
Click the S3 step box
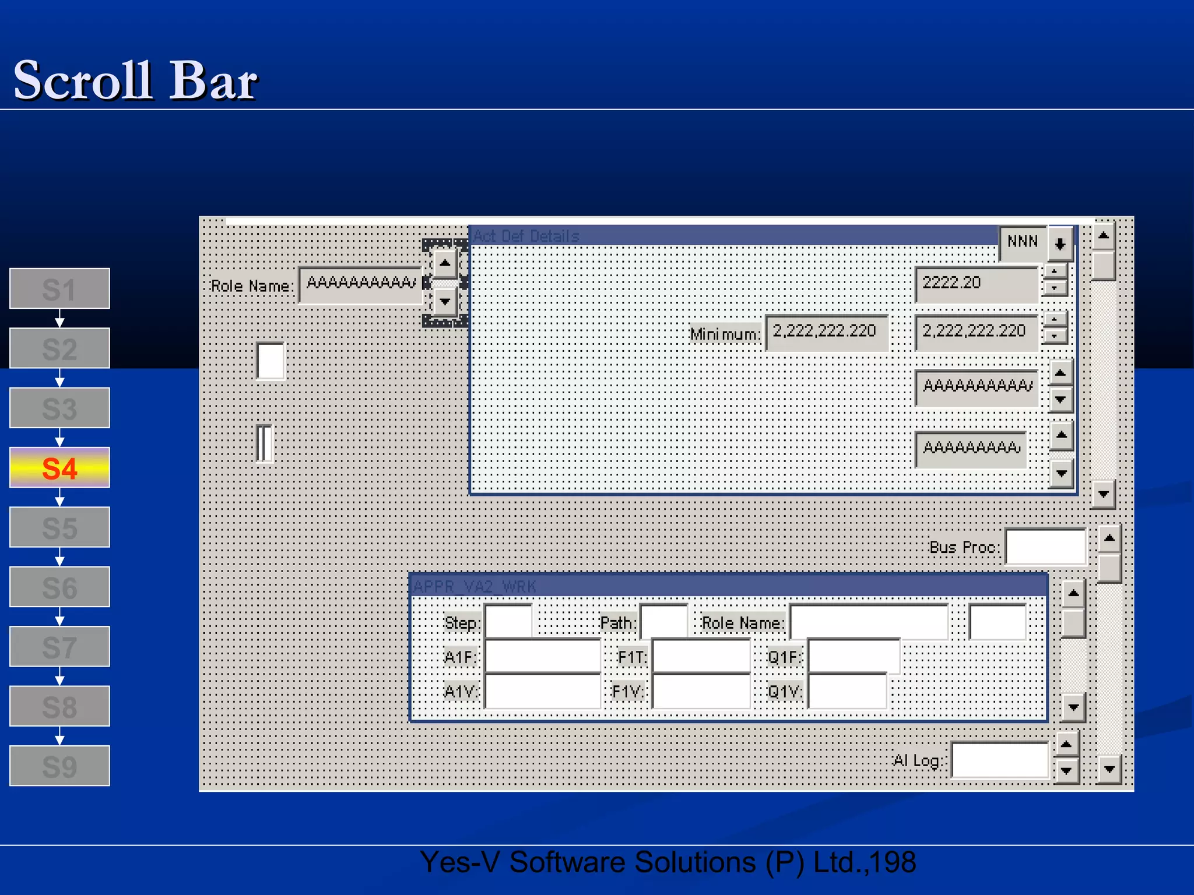(x=59, y=408)
